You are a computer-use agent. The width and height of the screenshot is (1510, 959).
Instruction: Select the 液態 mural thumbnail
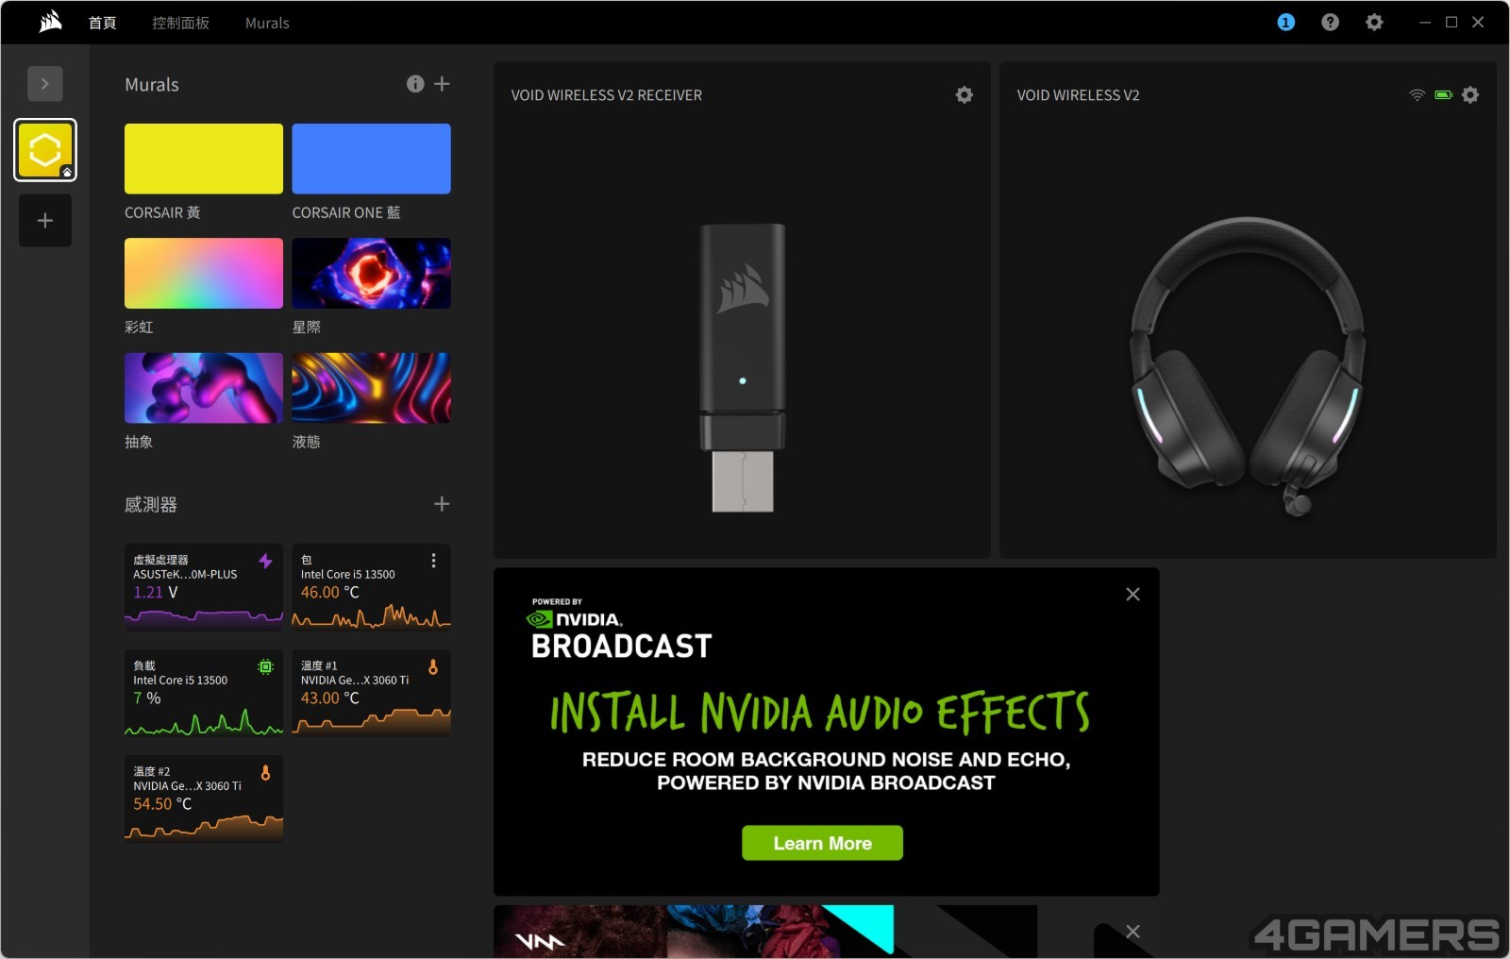[372, 388]
